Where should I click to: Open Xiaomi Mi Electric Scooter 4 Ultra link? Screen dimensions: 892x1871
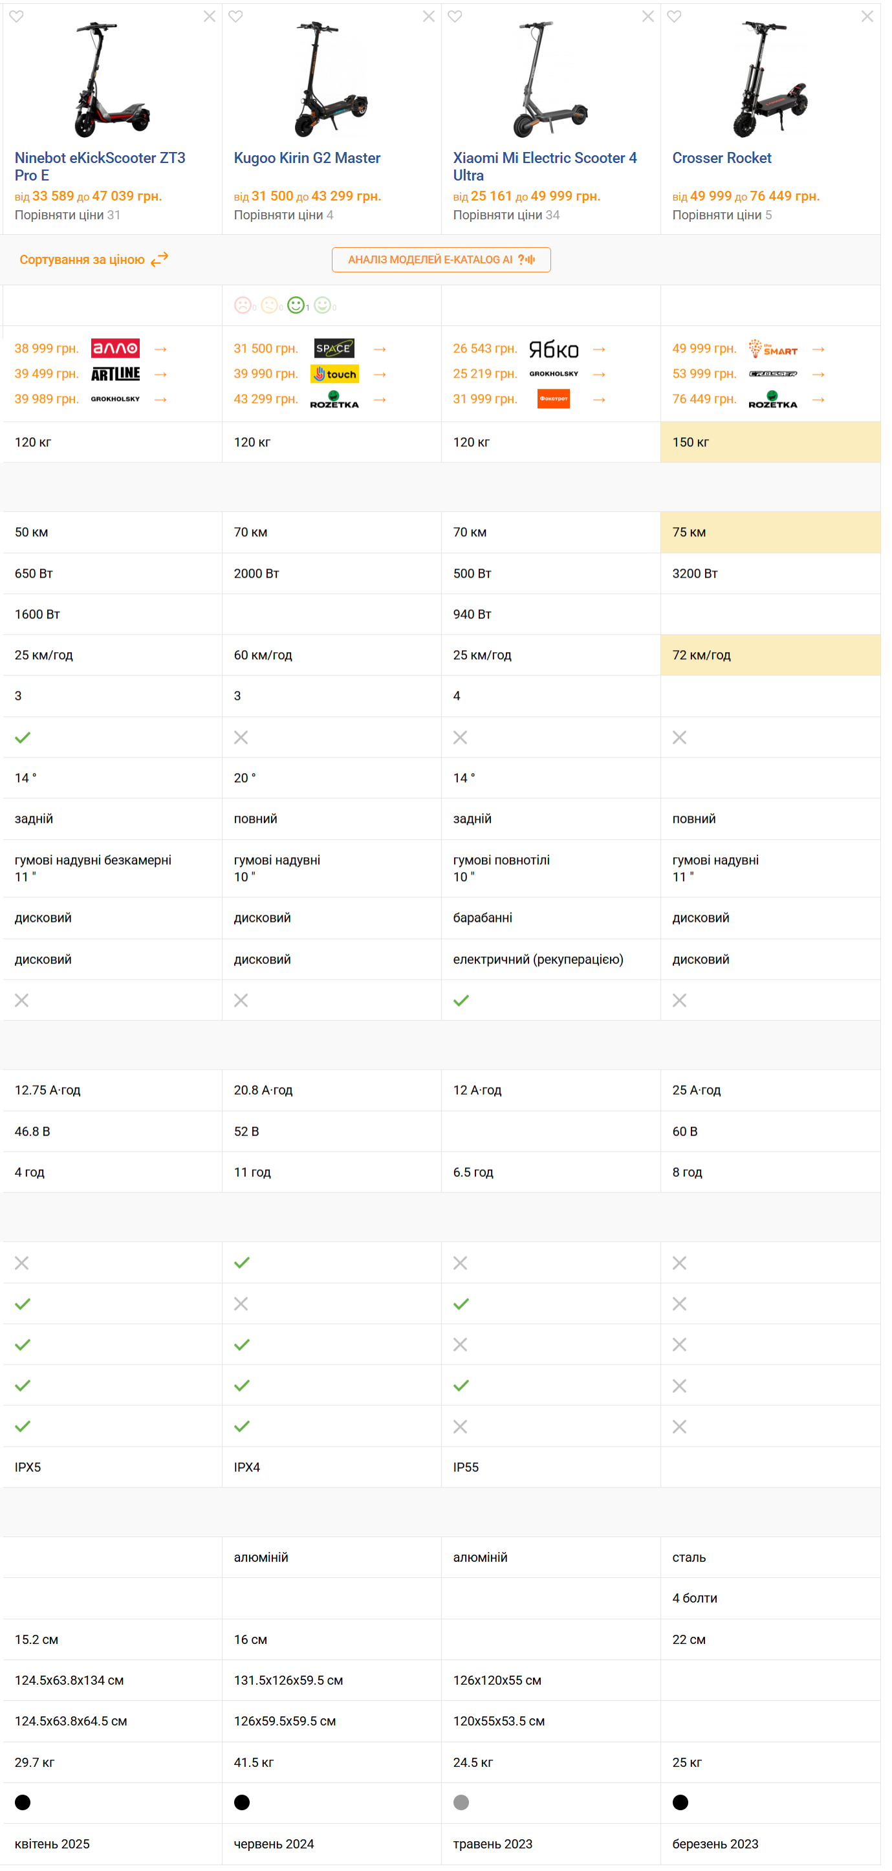coord(545,166)
